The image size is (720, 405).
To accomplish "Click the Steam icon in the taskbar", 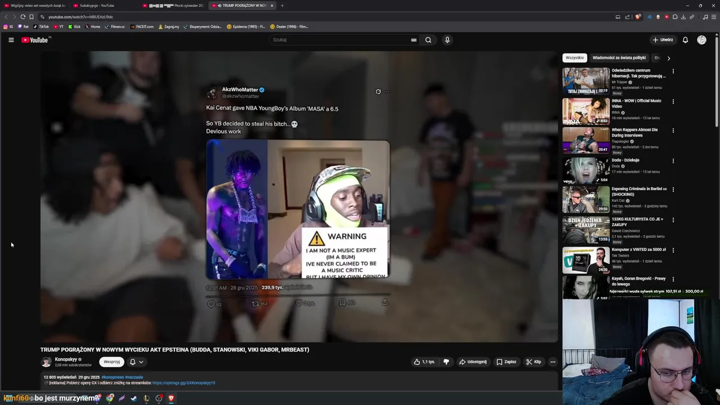I will [x=133, y=398].
